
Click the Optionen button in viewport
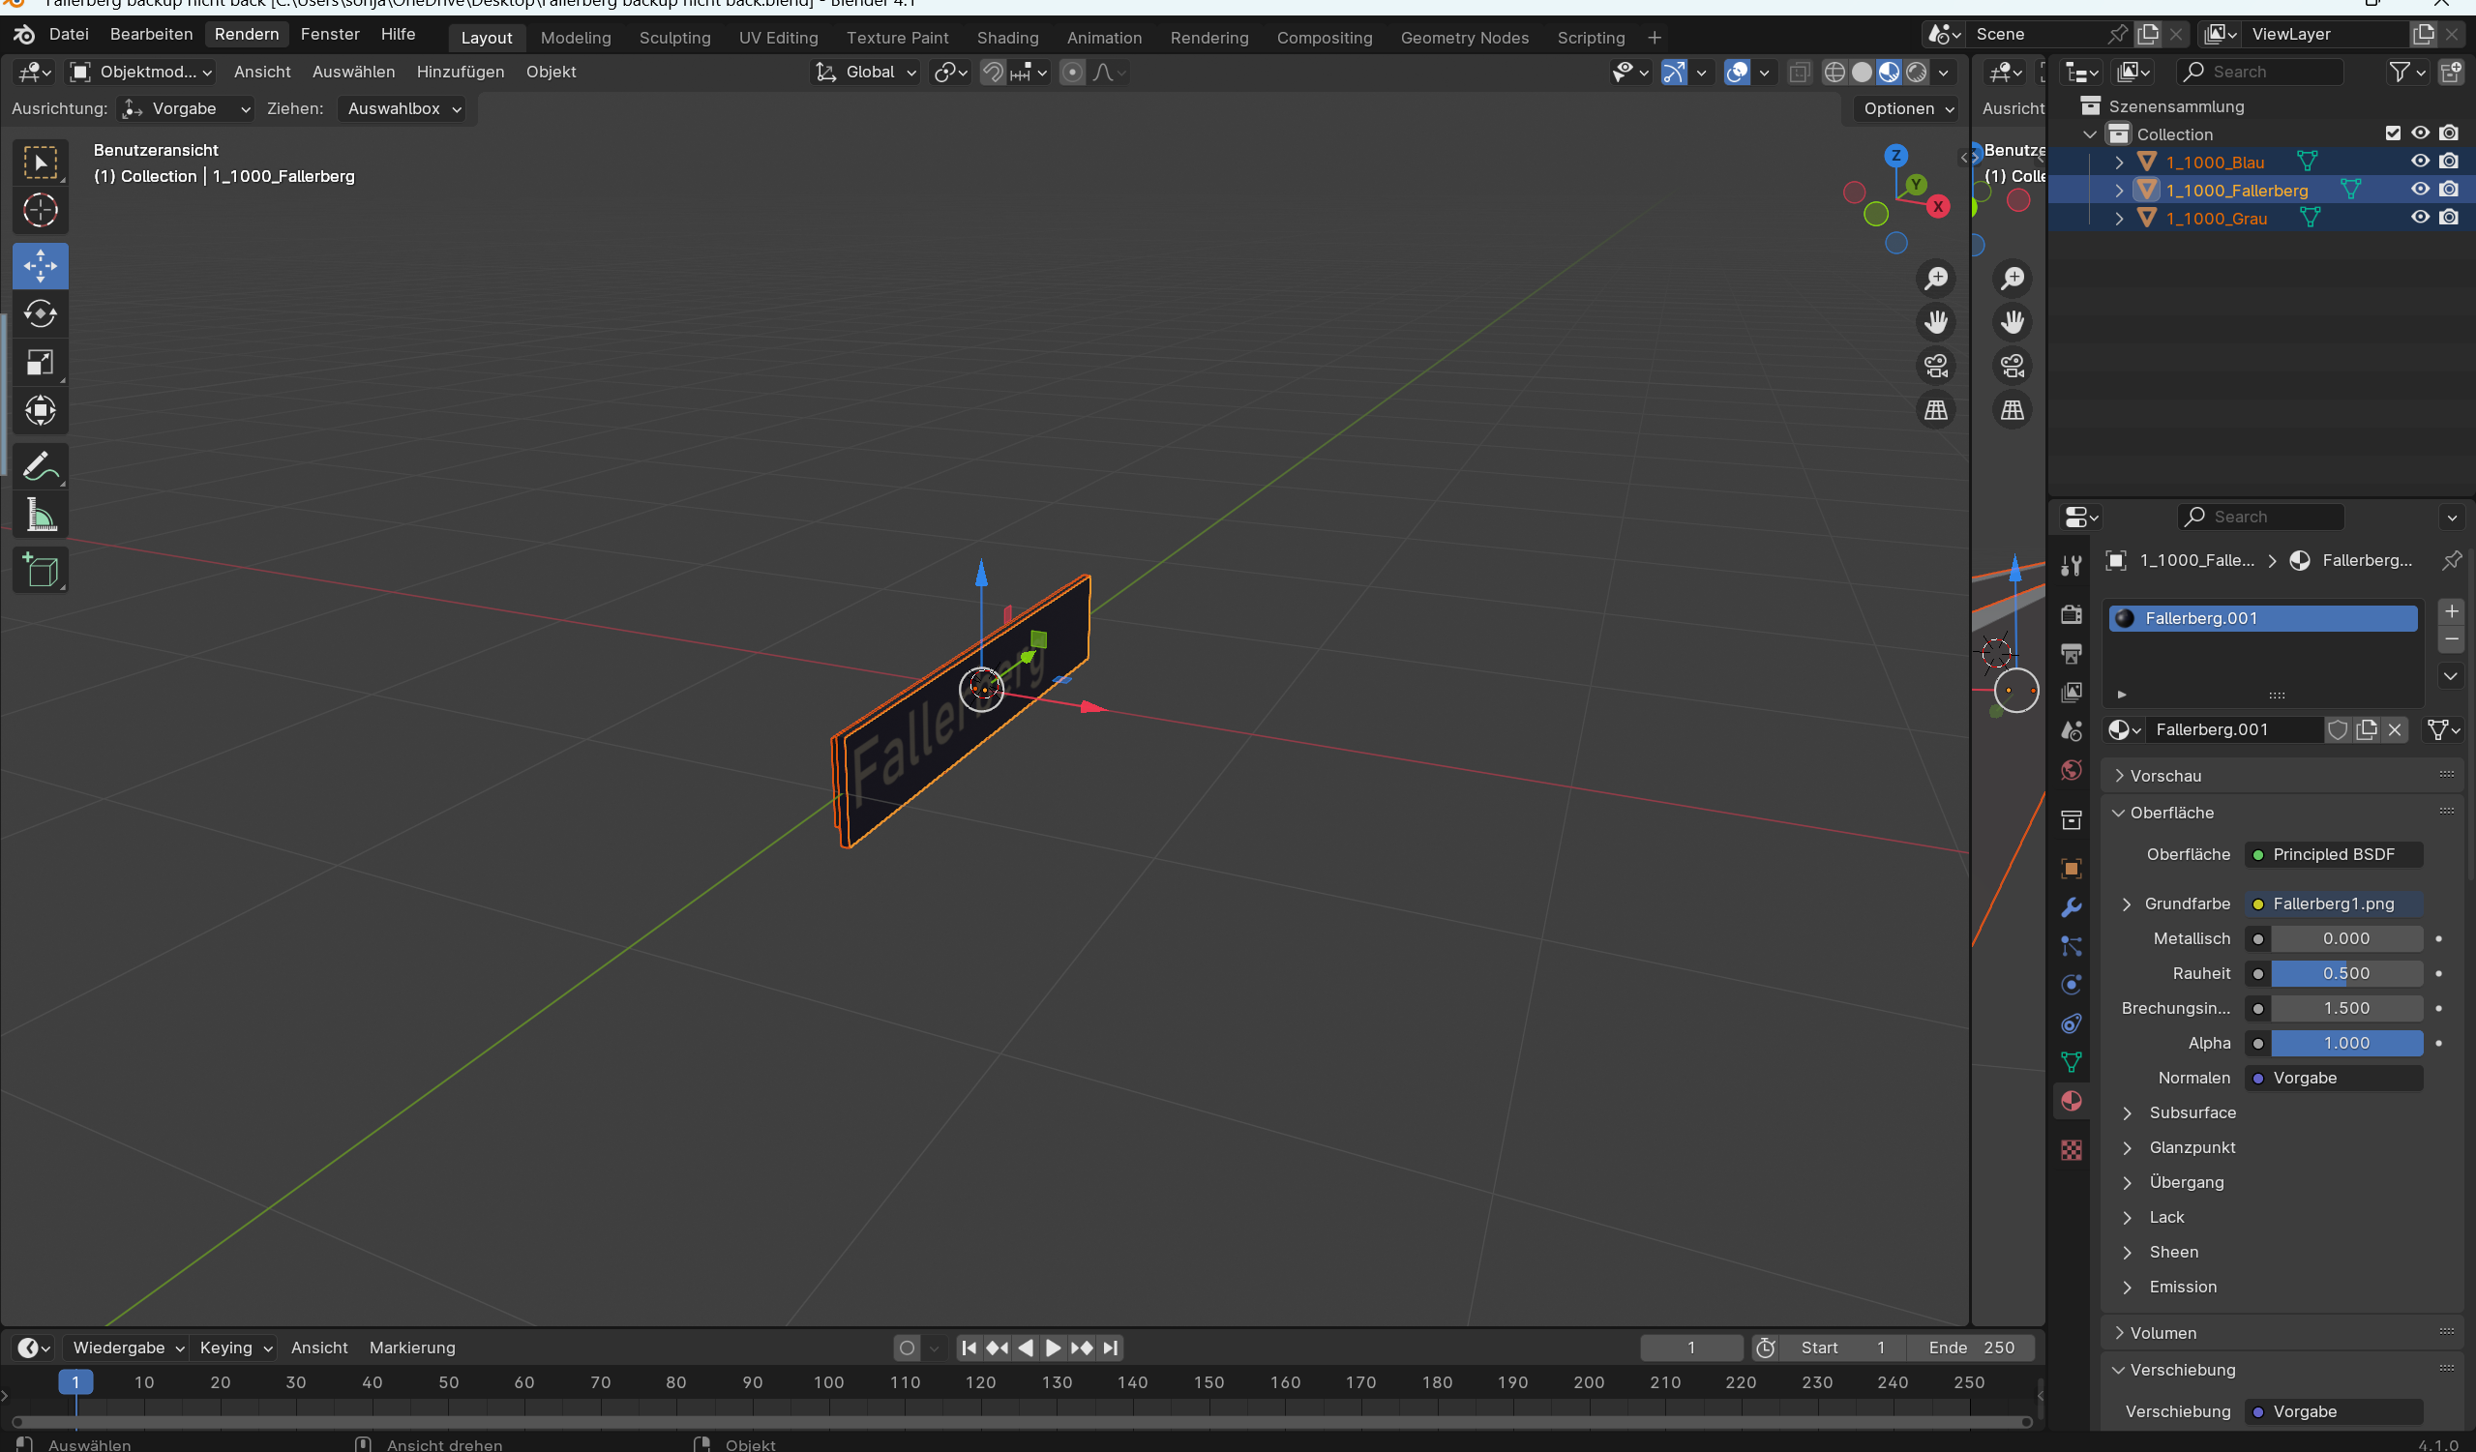[1908, 108]
